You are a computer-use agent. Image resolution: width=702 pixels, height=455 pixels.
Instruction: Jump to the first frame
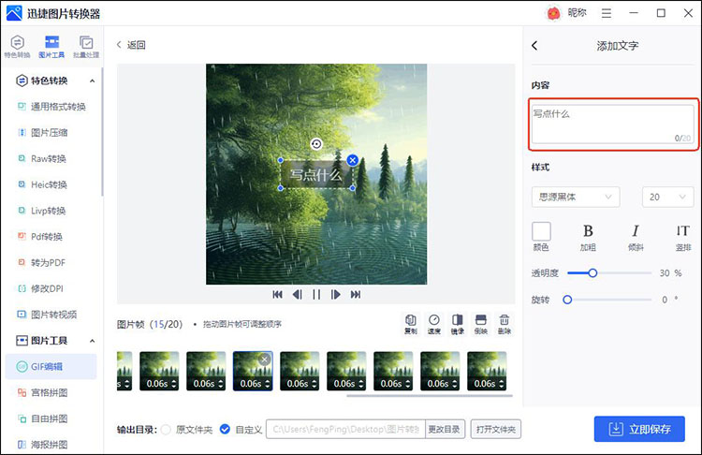pyautogui.click(x=278, y=294)
